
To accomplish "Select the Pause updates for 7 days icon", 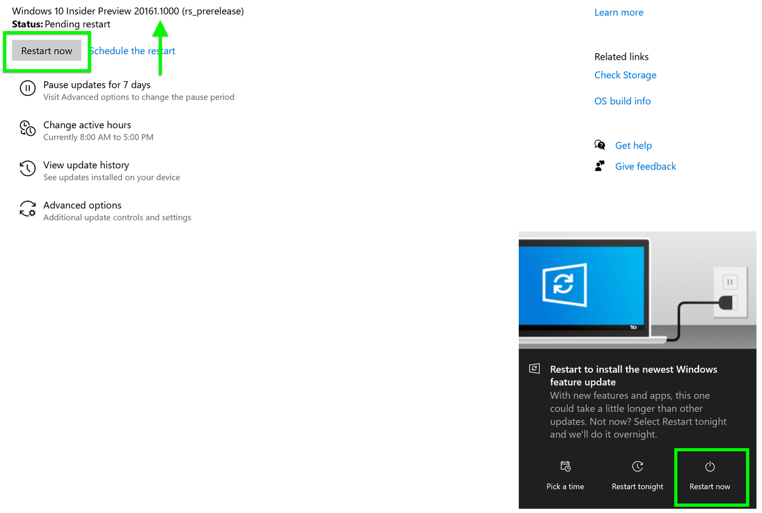I will pyautogui.click(x=27, y=88).
